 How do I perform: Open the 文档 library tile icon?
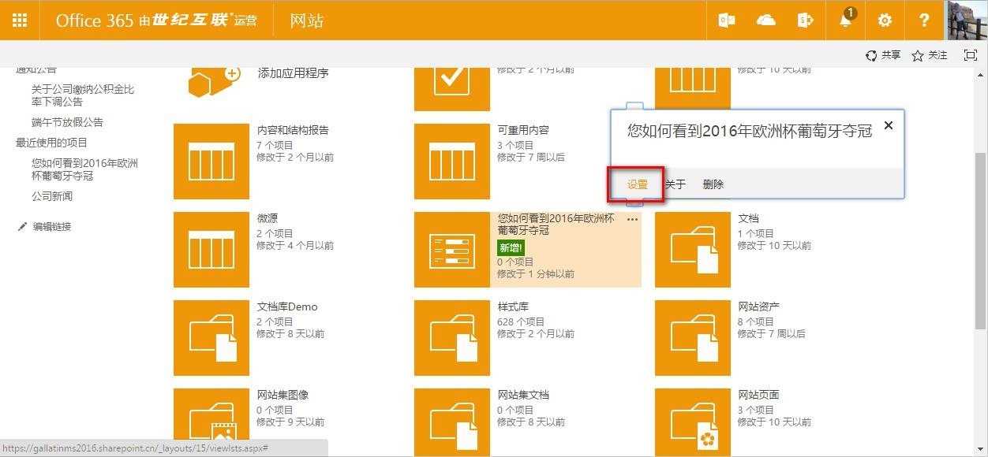693,250
